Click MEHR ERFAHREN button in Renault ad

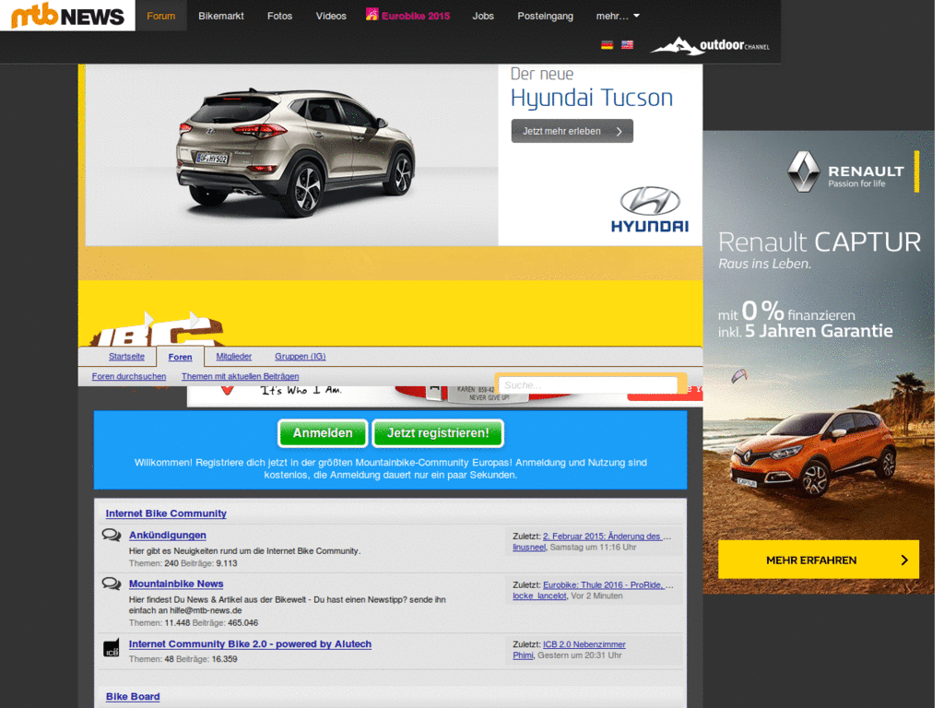tap(819, 560)
